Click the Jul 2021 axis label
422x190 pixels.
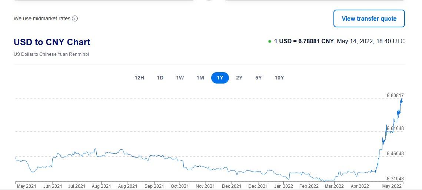77,186
